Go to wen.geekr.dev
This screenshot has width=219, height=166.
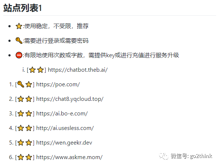[64, 143]
